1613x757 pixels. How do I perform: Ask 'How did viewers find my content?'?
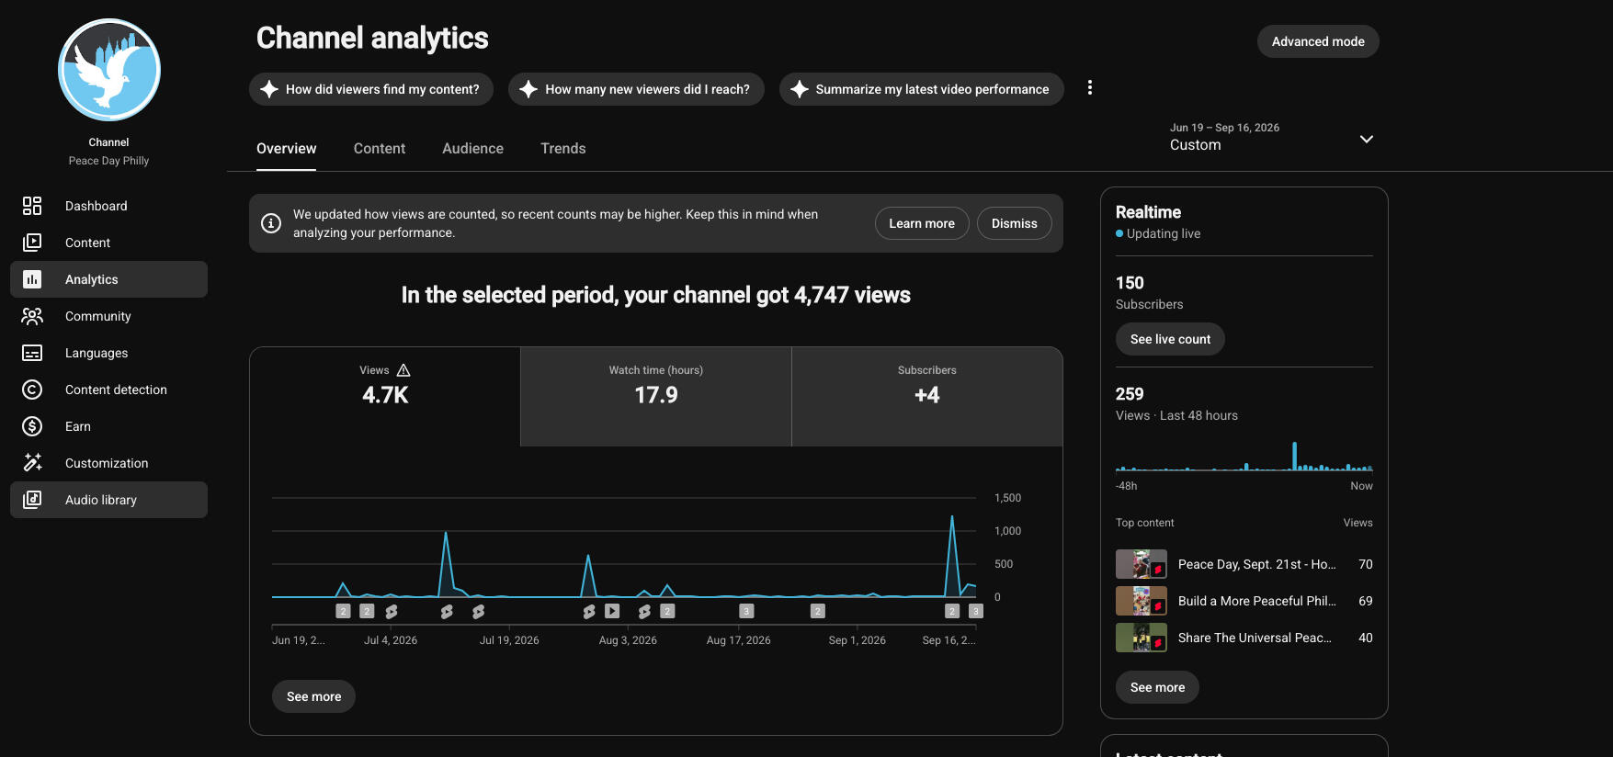click(x=371, y=89)
